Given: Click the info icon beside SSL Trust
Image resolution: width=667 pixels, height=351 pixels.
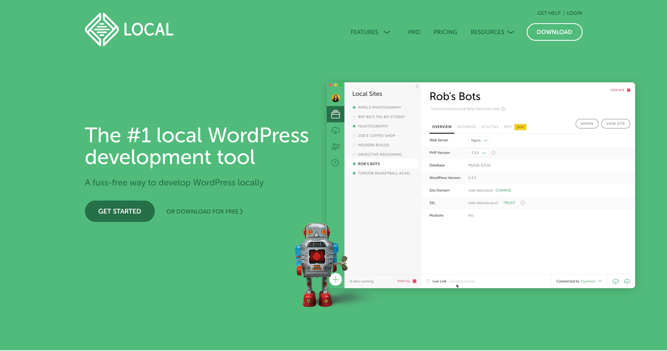Looking at the screenshot, I should click(523, 203).
